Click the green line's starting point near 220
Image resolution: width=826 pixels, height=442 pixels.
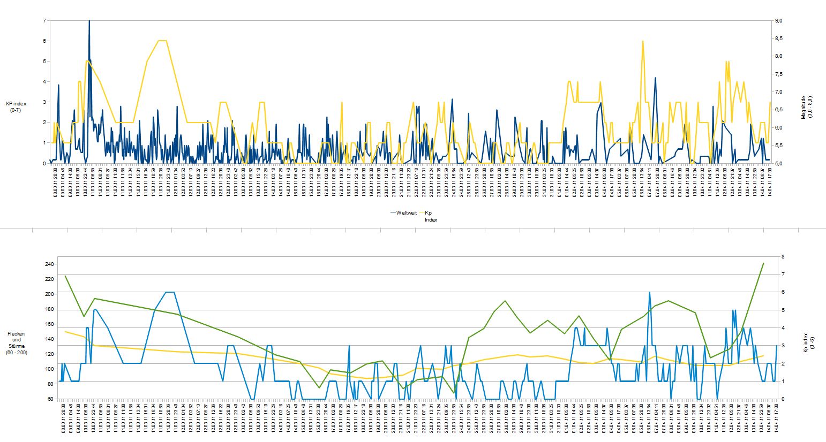(65, 276)
